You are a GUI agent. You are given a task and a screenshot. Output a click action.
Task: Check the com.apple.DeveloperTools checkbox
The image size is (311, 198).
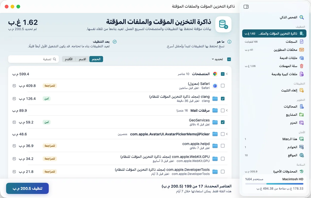click(x=223, y=172)
